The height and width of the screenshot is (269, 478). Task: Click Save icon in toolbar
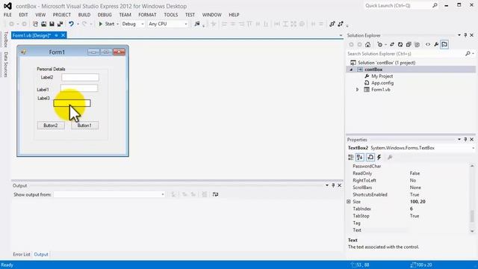[52, 24]
